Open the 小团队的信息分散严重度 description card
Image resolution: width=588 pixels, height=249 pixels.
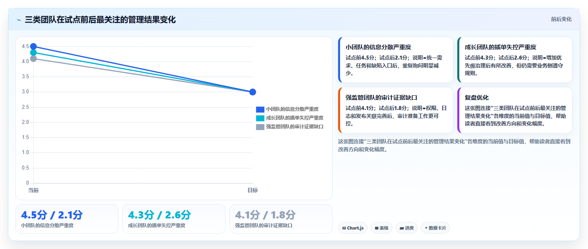395,60
